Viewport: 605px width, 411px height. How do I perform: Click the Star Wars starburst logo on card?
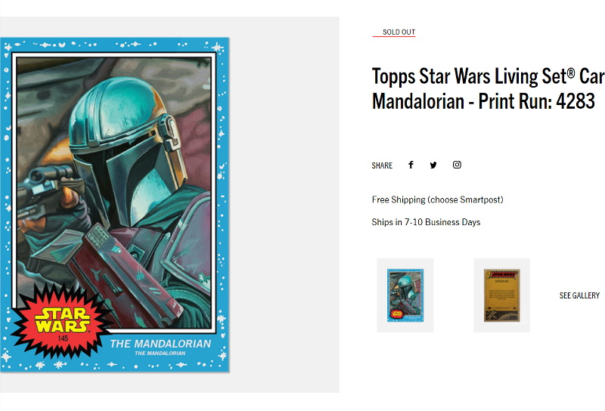[x=62, y=320]
